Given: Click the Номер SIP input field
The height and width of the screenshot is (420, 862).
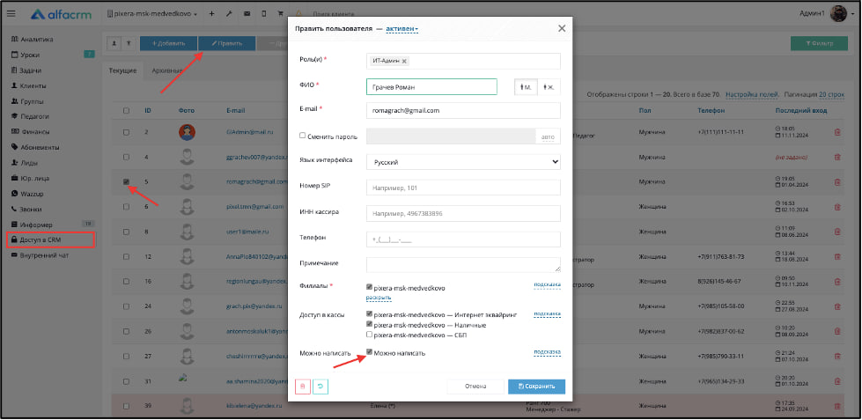Looking at the screenshot, I should [463, 188].
